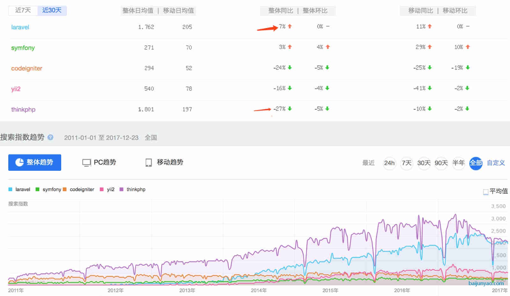510x296 pixels.
Task: Click the pie chart icon in 整体趋势
Action: click(x=19, y=162)
